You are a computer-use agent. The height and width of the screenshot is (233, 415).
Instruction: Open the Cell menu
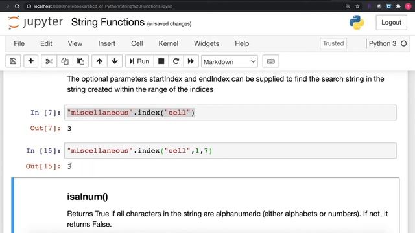click(137, 43)
